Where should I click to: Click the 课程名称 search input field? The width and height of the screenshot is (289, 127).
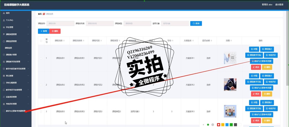click(x=60, y=24)
